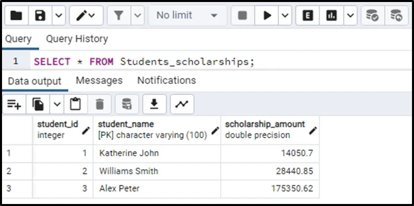This screenshot has width=414, height=206.
Task: Click the Commit database icon
Action: [x=372, y=16]
